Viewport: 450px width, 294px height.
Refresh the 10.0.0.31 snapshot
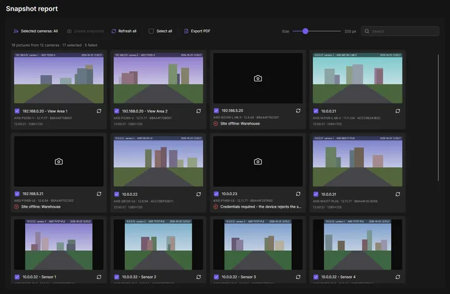click(x=397, y=194)
